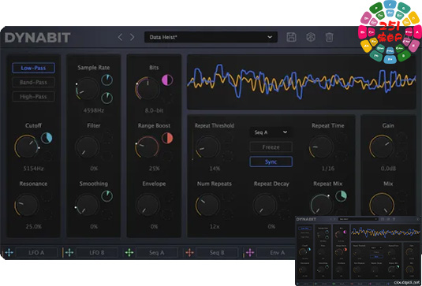The image size is (422, 286).
Task: Click the Repeat Threshold knob
Action: coord(207,147)
